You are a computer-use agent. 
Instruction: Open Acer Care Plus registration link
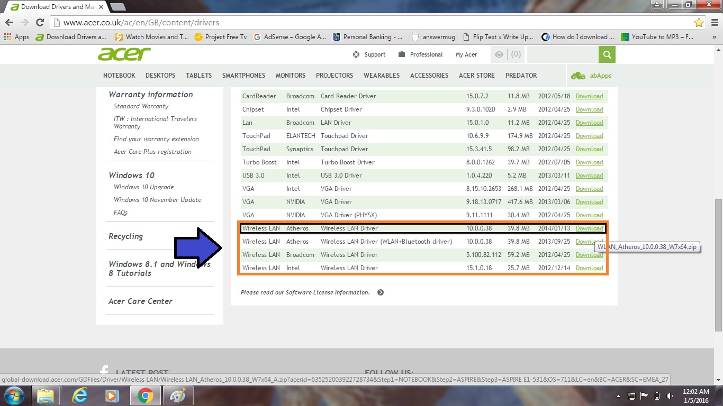click(152, 152)
